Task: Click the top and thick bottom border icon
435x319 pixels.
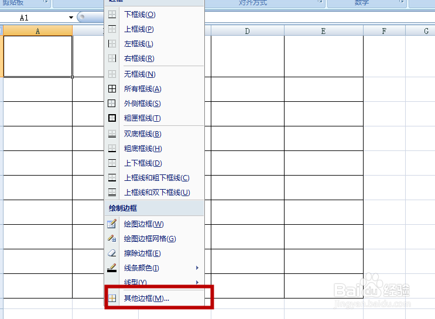Action: pos(112,178)
